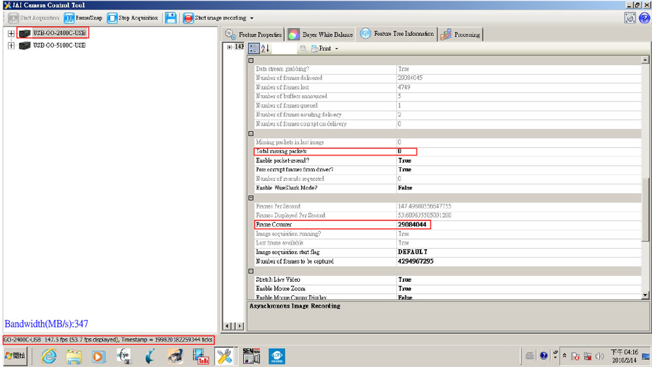Select Enable packet-resend value True
Viewport: 652px width, 367px height.
(405, 160)
